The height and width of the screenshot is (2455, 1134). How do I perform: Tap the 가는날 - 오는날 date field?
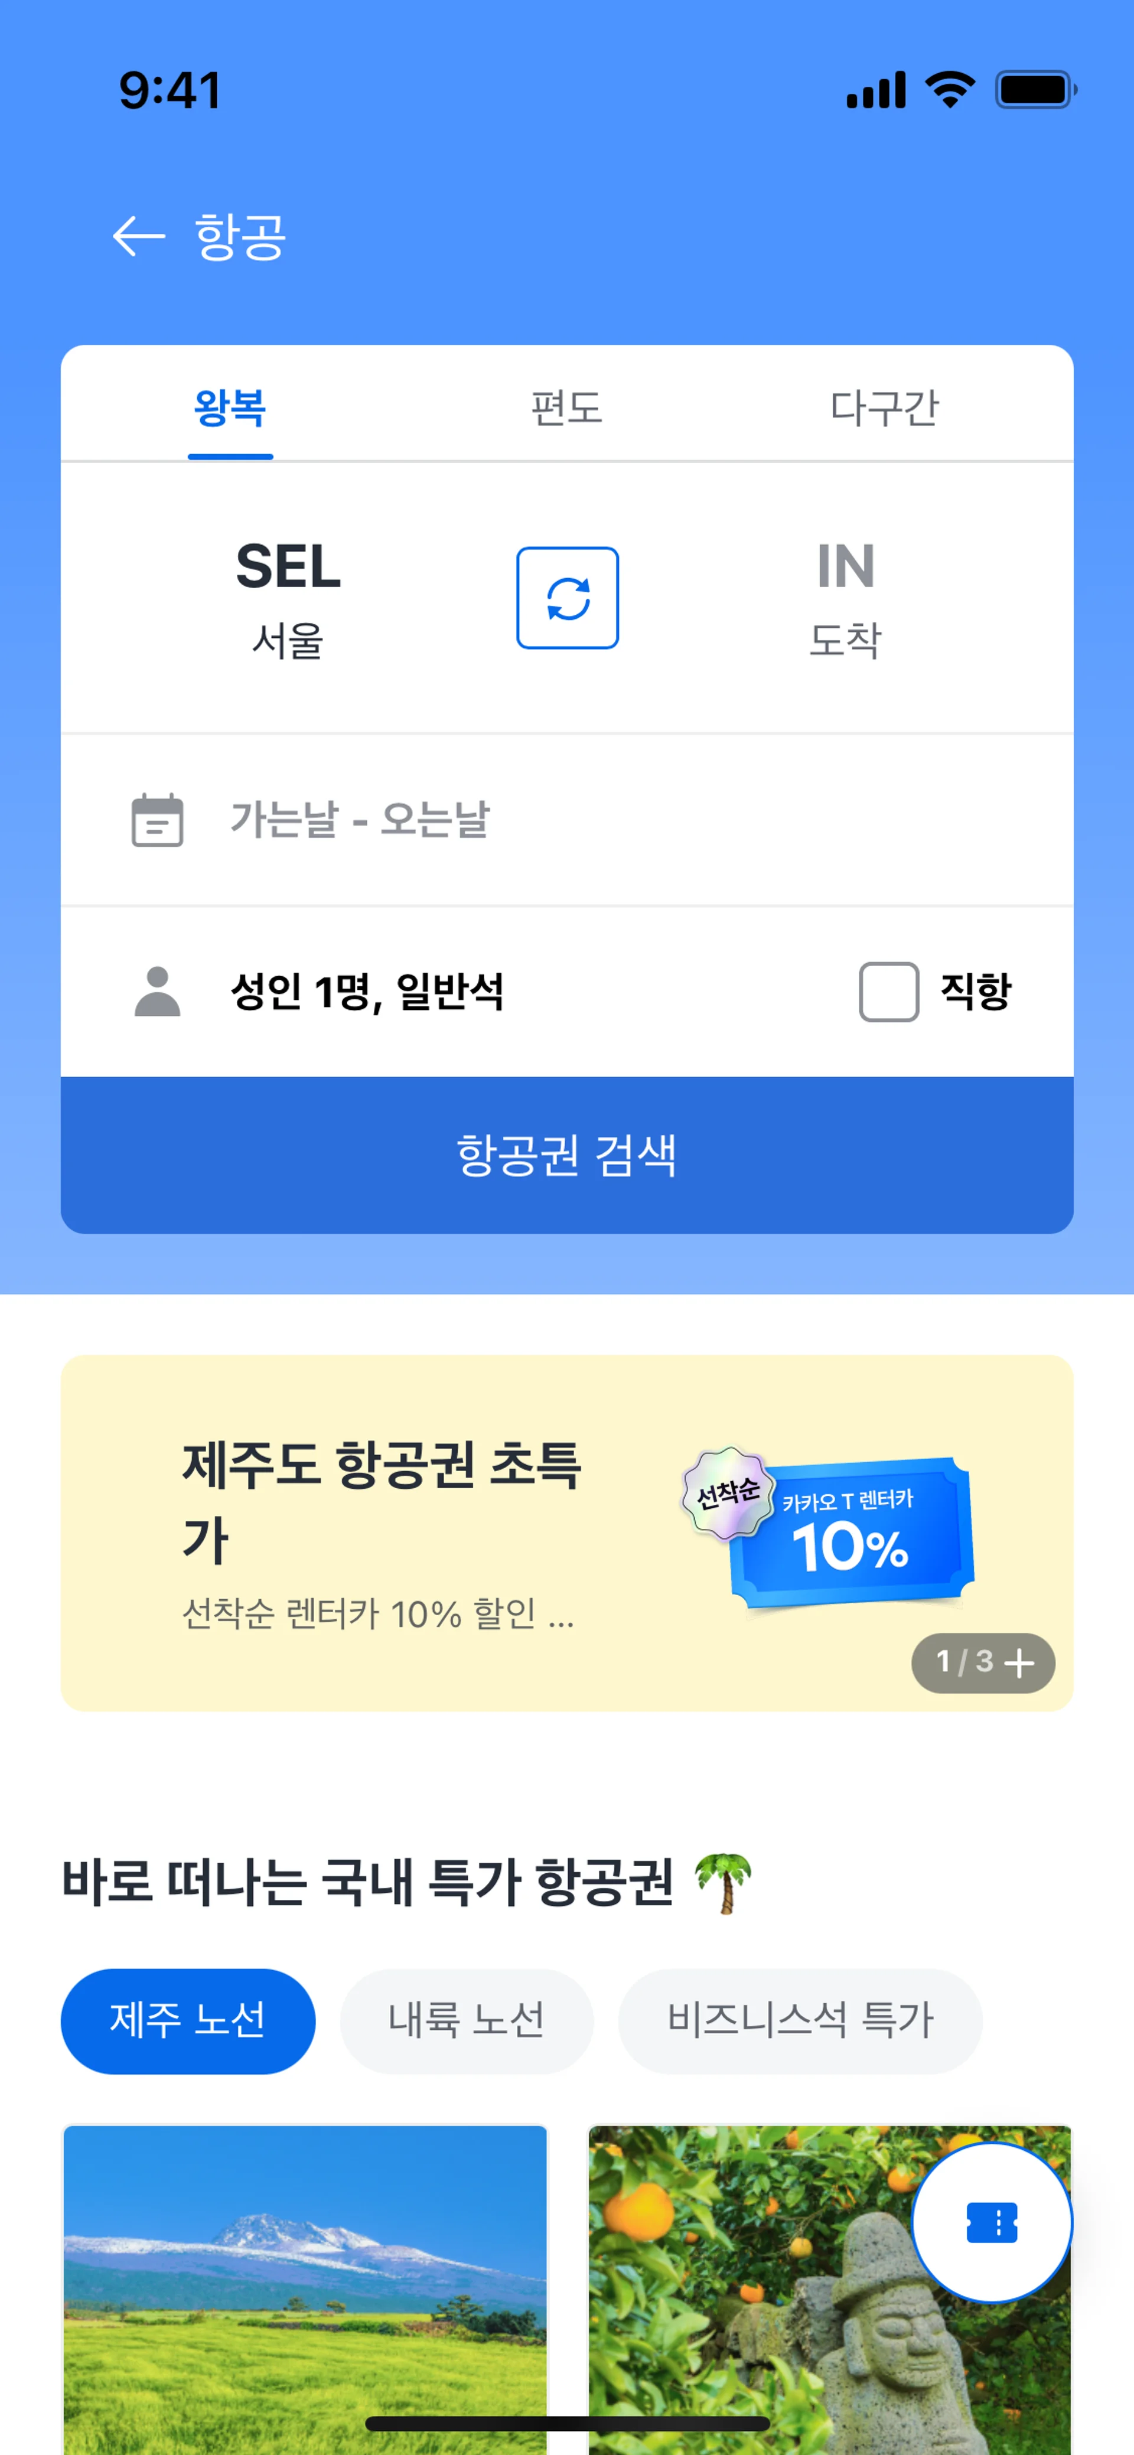tap(360, 820)
